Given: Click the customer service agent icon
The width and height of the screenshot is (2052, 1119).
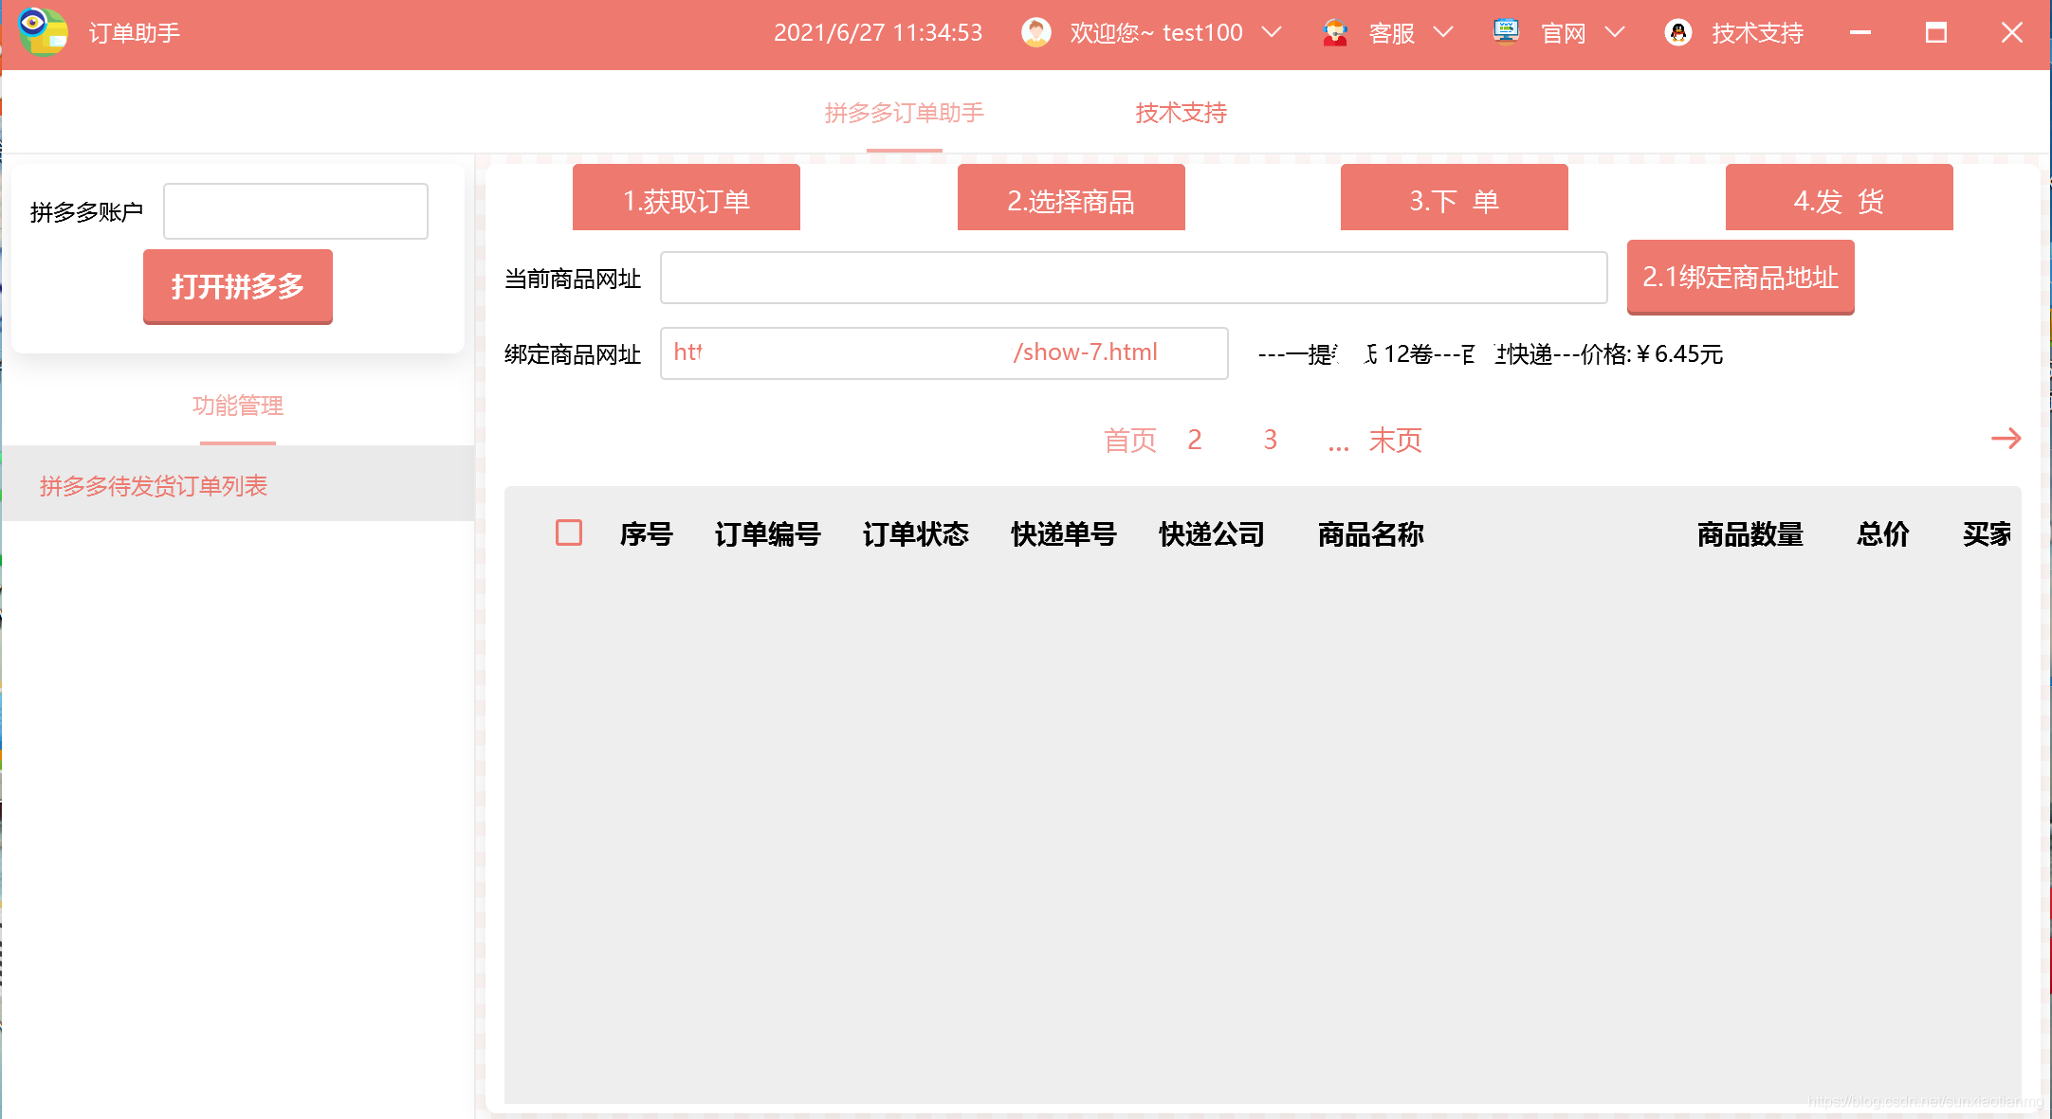Looking at the screenshot, I should click(1335, 33).
